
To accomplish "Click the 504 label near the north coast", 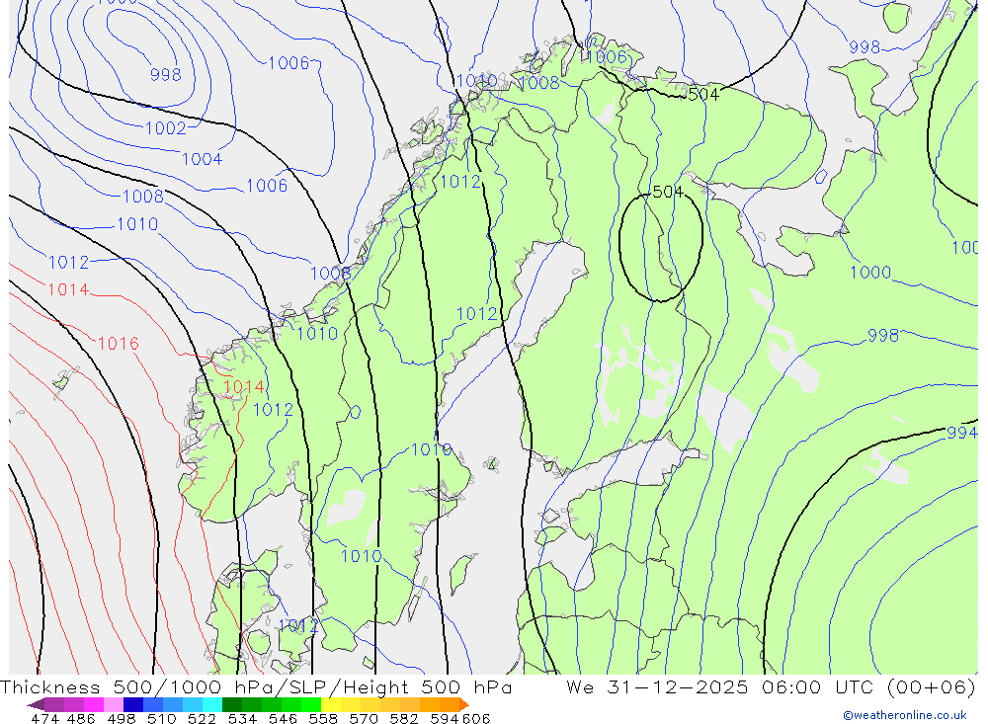I will click(703, 95).
